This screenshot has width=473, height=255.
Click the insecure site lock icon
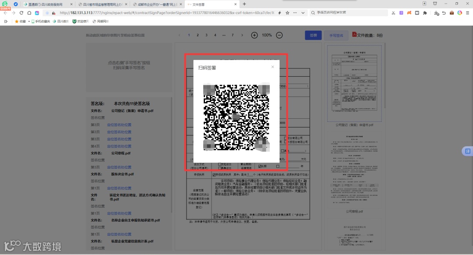click(x=54, y=13)
